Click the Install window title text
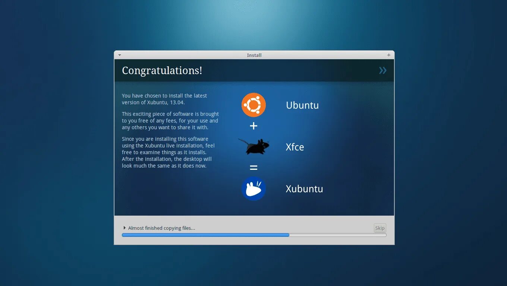507x286 pixels. tap(254, 55)
